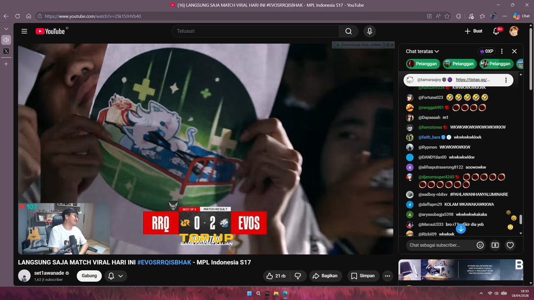Open the YouTube guide hamburger menu
This screenshot has height=300, width=534.
(24, 31)
